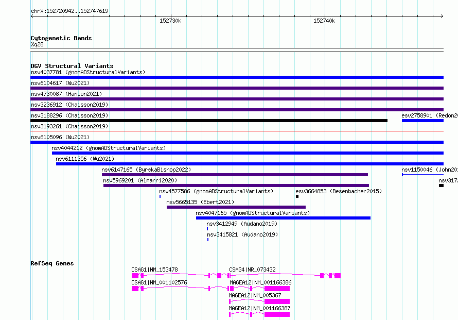The width and height of the screenshot is (458, 320).
Task: Click the small blue nsv4577586 marker
Action: 160,196
